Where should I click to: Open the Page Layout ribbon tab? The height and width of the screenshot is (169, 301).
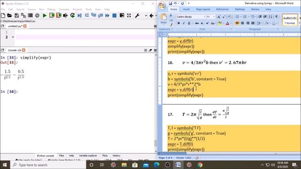coord(203,9)
